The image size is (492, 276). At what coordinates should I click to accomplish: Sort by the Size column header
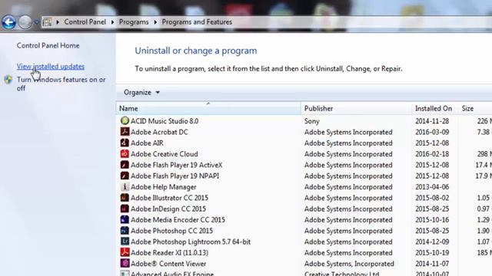coord(475,108)
